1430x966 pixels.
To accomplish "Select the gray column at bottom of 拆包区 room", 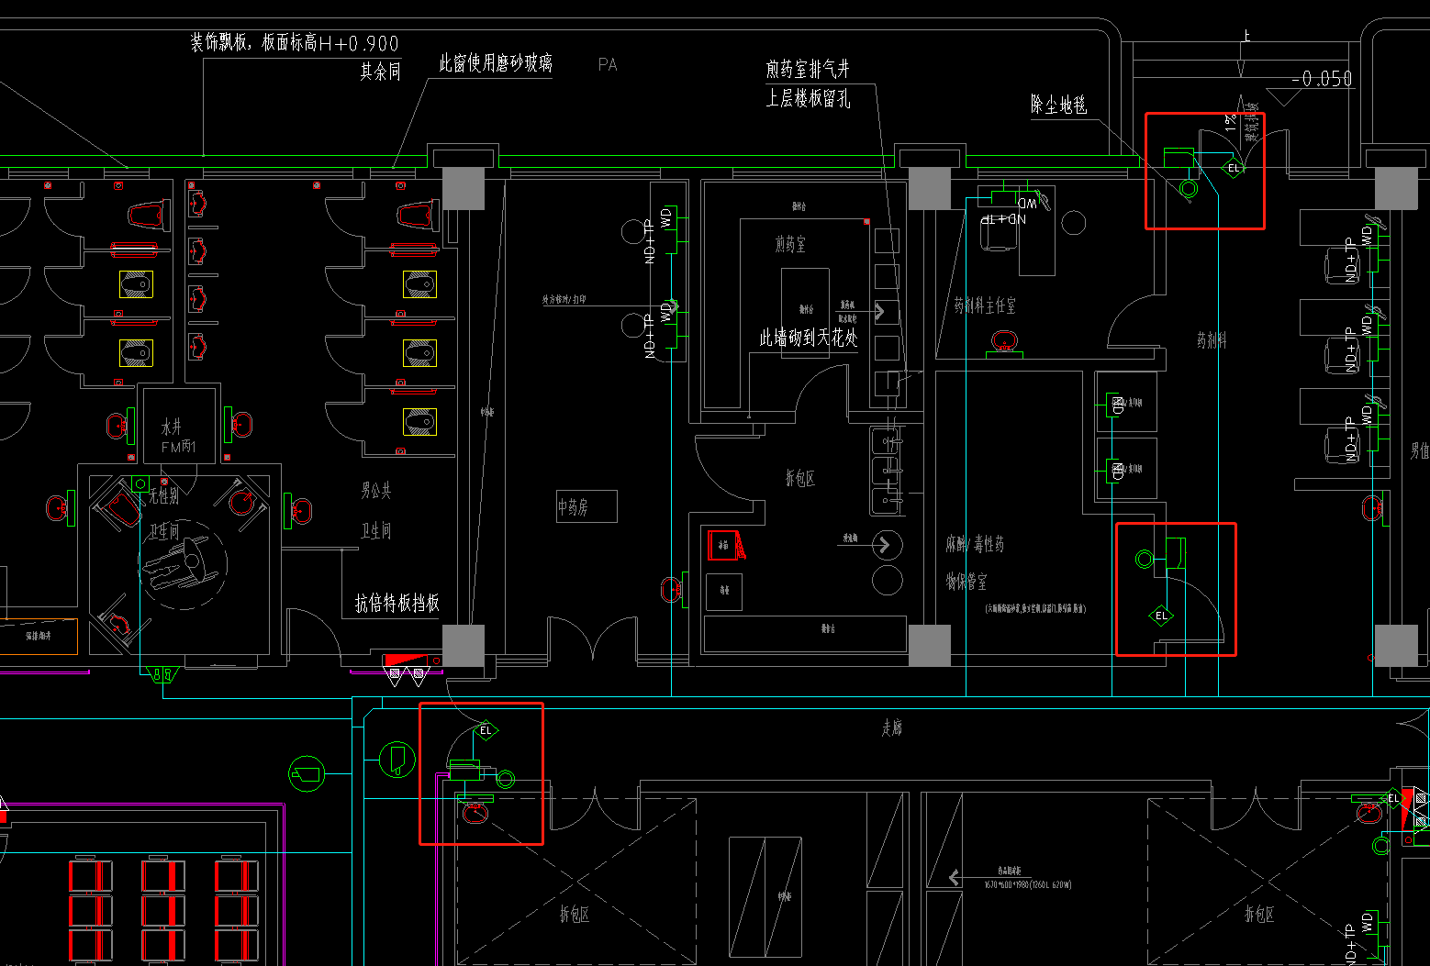I will coord(929,646).
